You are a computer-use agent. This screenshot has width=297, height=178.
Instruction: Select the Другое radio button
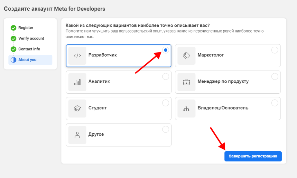click(166, 129)
